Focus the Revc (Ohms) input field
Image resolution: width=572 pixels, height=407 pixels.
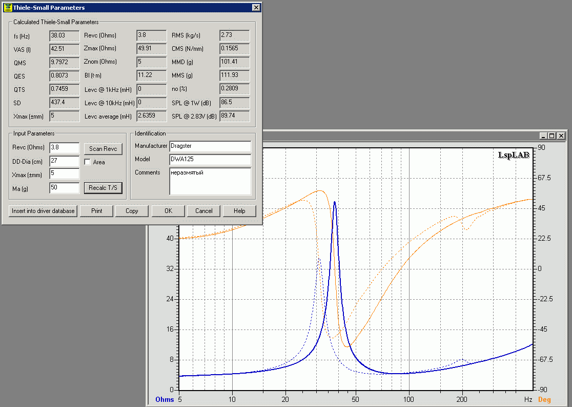64,148
